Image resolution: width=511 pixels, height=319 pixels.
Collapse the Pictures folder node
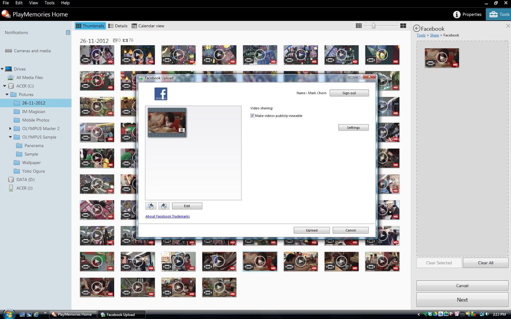point(7,95)
